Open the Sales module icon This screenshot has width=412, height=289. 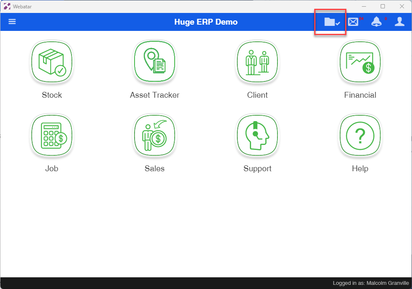(x=155, y=136)
